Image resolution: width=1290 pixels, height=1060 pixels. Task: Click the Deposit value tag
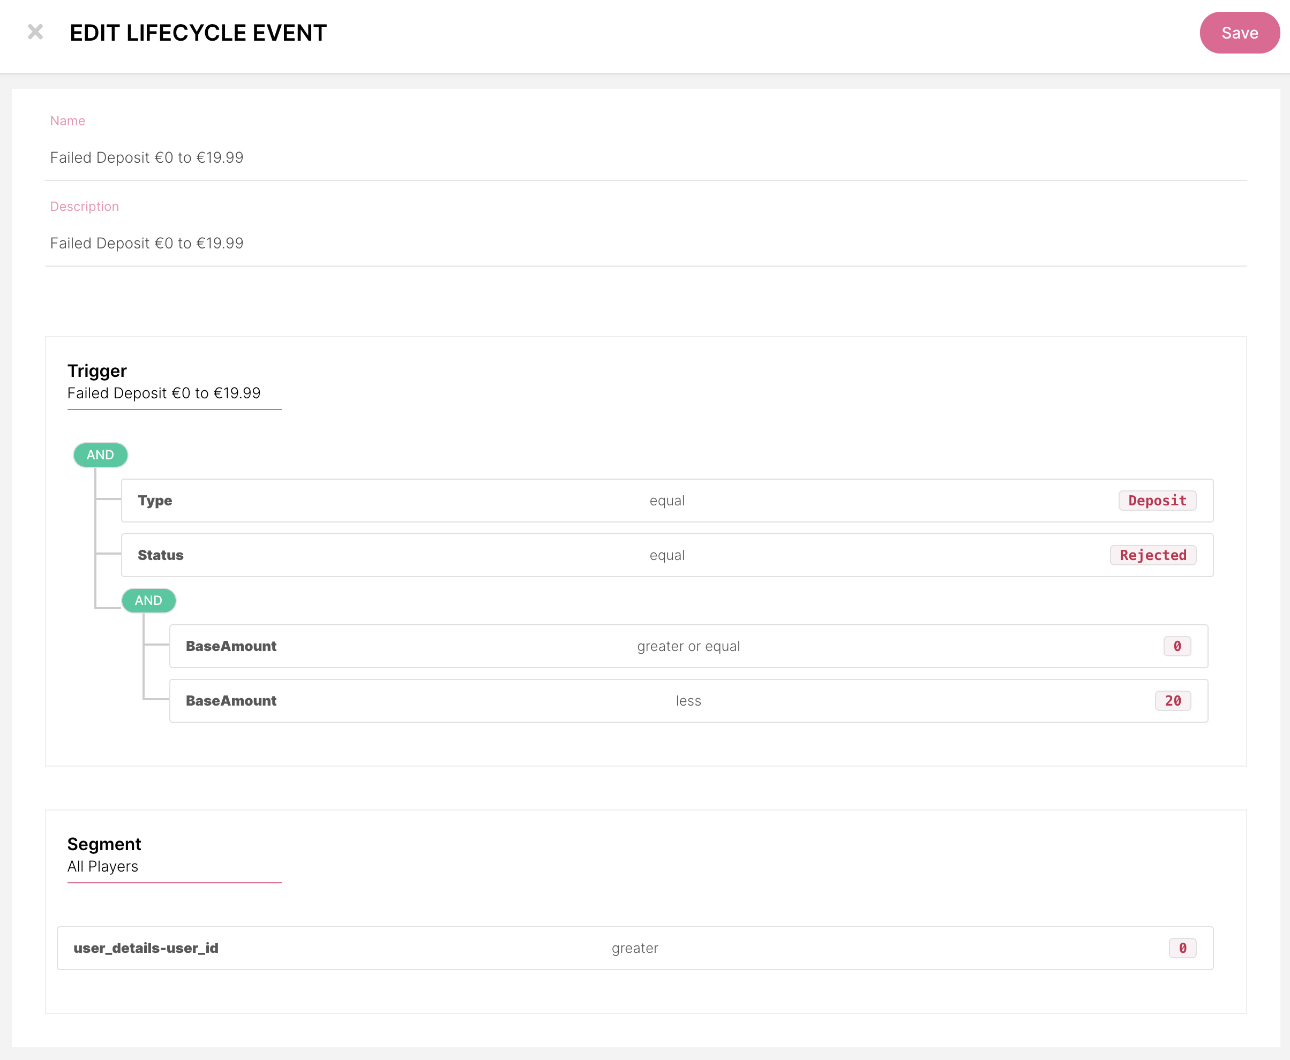click(1157, 501)
